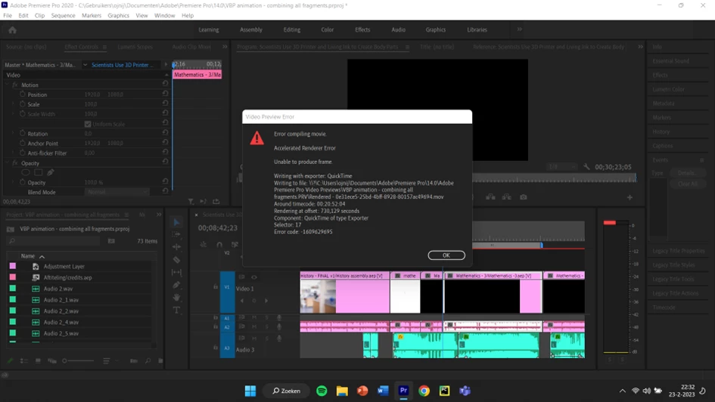Collapse the Motion effect group
715x402 pixels.
(8, 85)
